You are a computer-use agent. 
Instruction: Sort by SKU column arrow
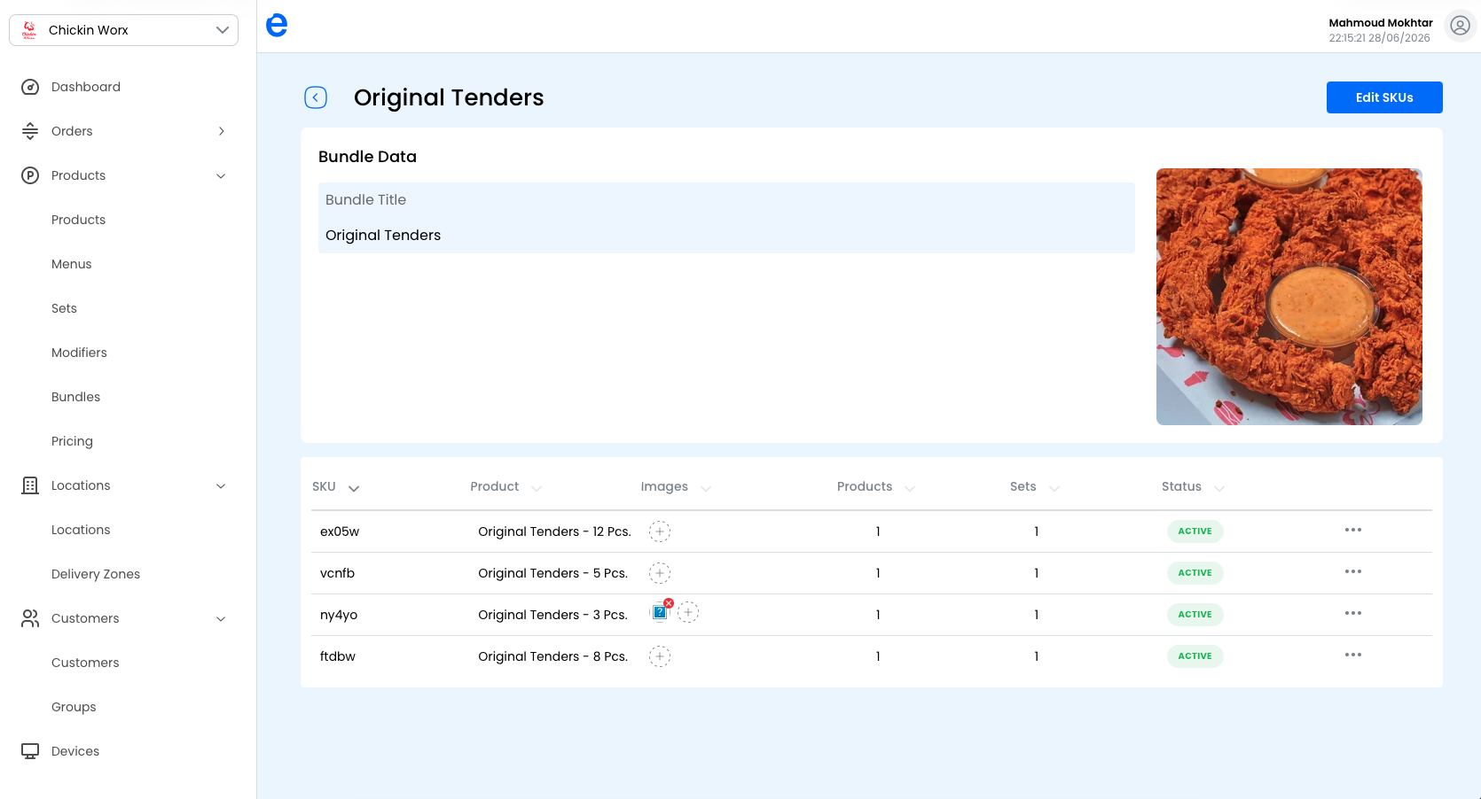click(x=354, y=488)
